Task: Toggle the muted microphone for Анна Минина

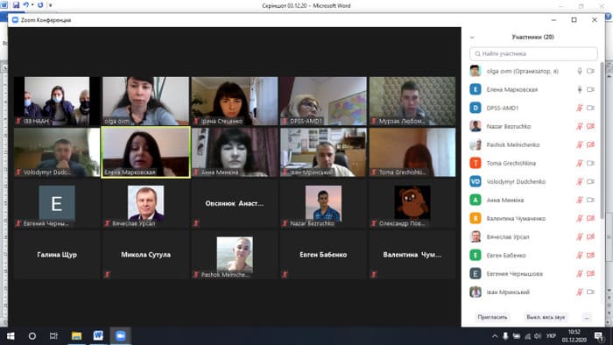Action: pos(580,200)
